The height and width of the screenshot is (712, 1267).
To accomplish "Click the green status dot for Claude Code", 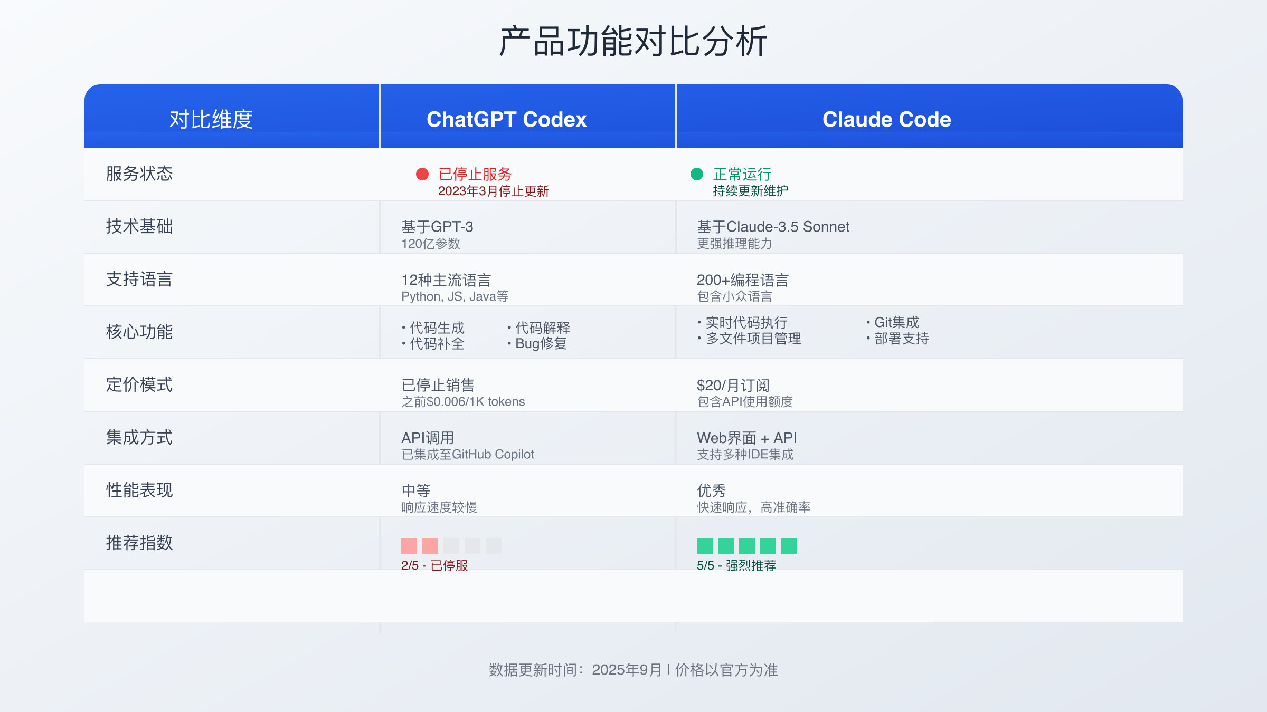I will coord(697,174).
